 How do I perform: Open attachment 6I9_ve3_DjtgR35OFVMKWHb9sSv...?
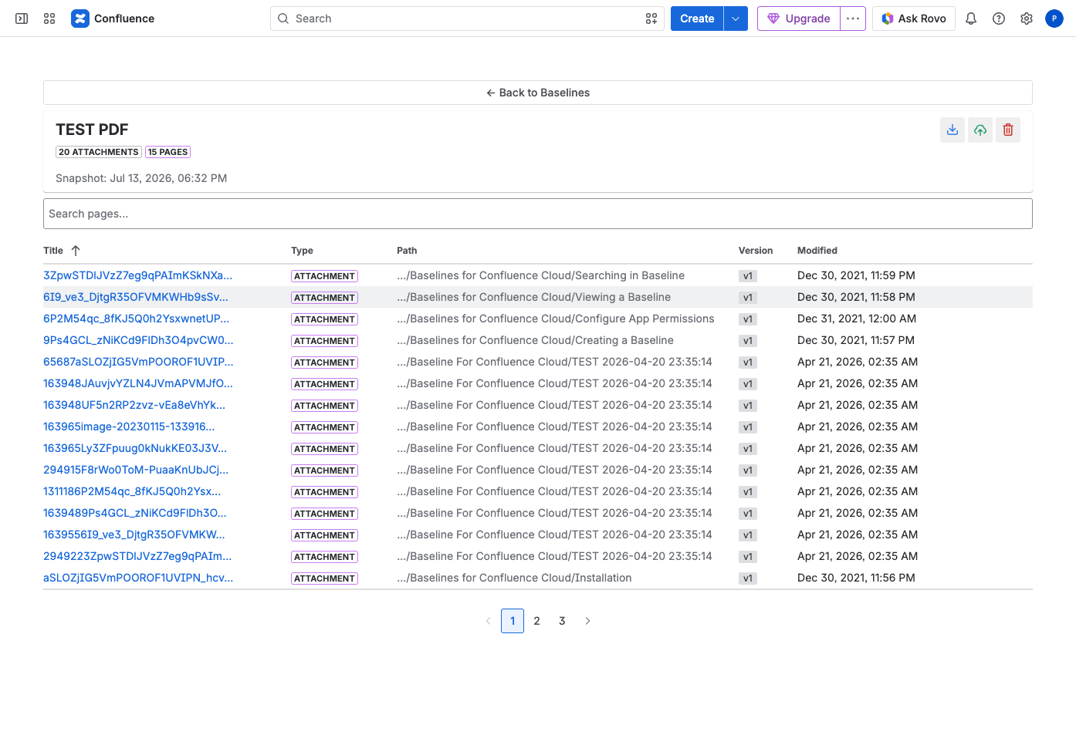click(x=136, y=297)
